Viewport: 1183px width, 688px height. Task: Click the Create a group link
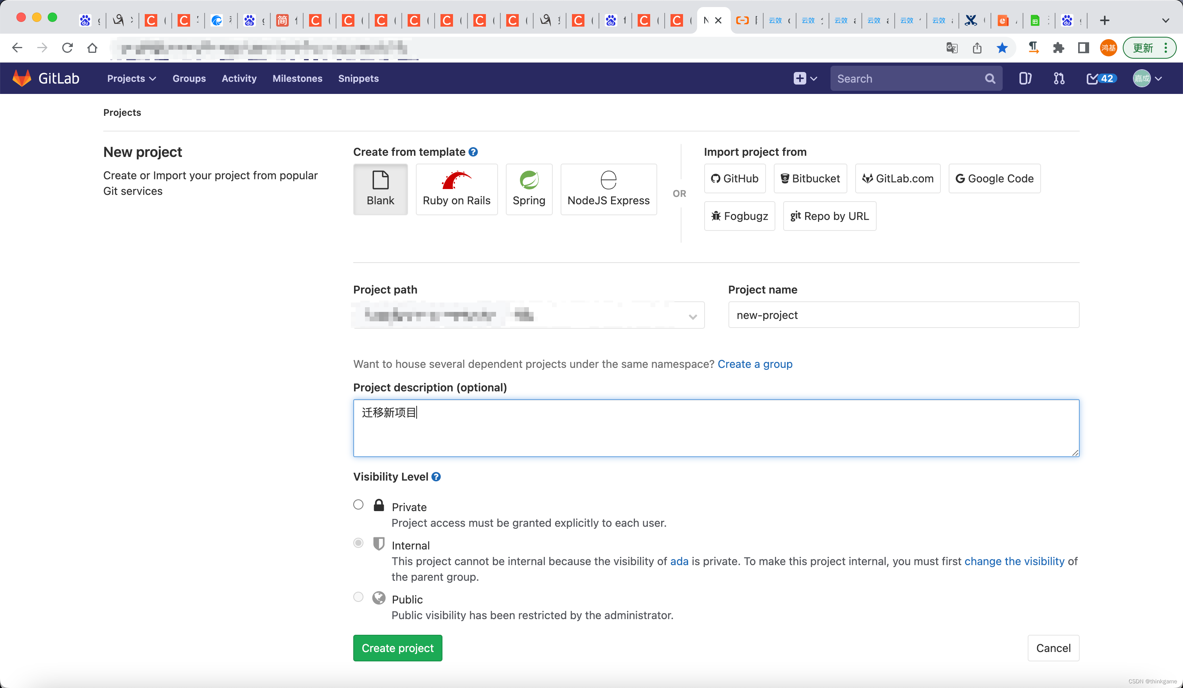point(754,364)
